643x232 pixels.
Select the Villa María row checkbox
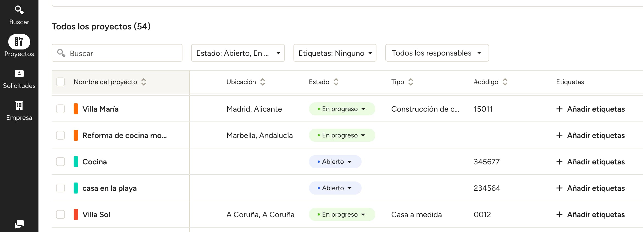[60, 109]
